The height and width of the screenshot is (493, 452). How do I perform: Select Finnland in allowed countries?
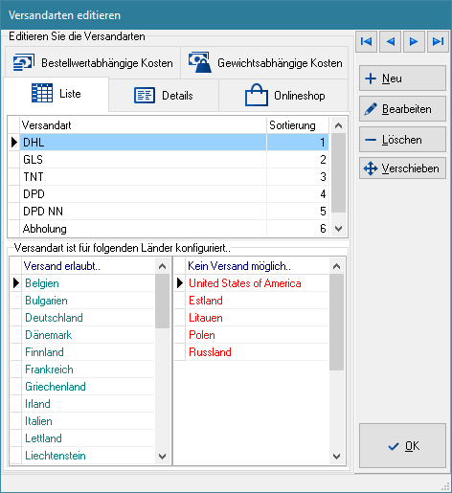click(x=88, y=352)
